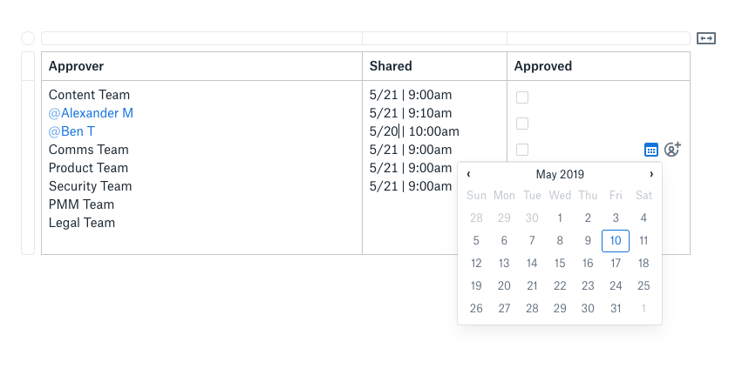Select the first column handle above Approver
This screenshot has height=375, width=749.
[201, 38]
